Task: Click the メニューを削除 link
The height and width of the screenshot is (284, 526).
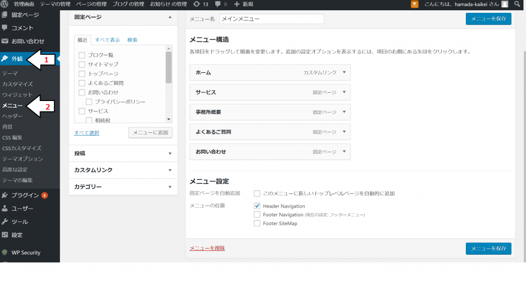Action: point(207,248)
